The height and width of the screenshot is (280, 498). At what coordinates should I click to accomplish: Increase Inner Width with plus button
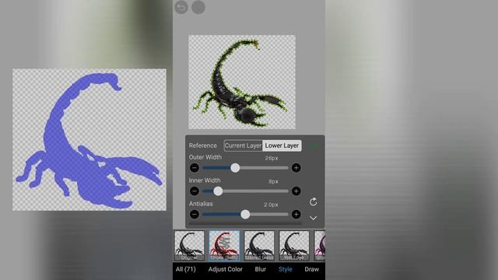(296, 191)
